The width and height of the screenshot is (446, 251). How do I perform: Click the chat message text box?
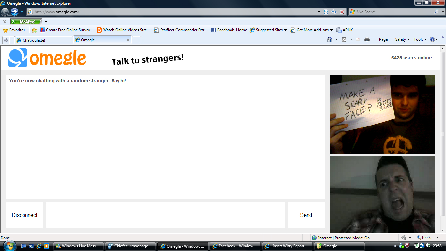(165, 215)
